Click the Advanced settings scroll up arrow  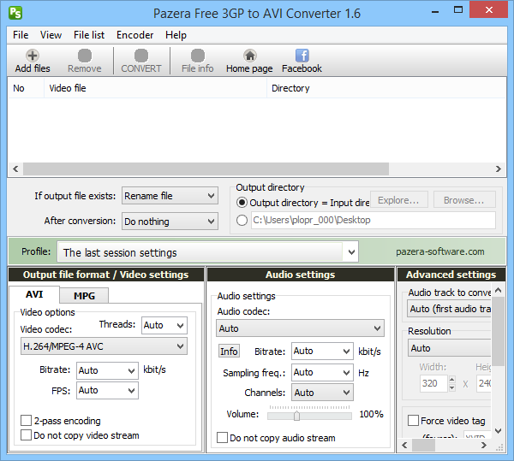(499, 290)
